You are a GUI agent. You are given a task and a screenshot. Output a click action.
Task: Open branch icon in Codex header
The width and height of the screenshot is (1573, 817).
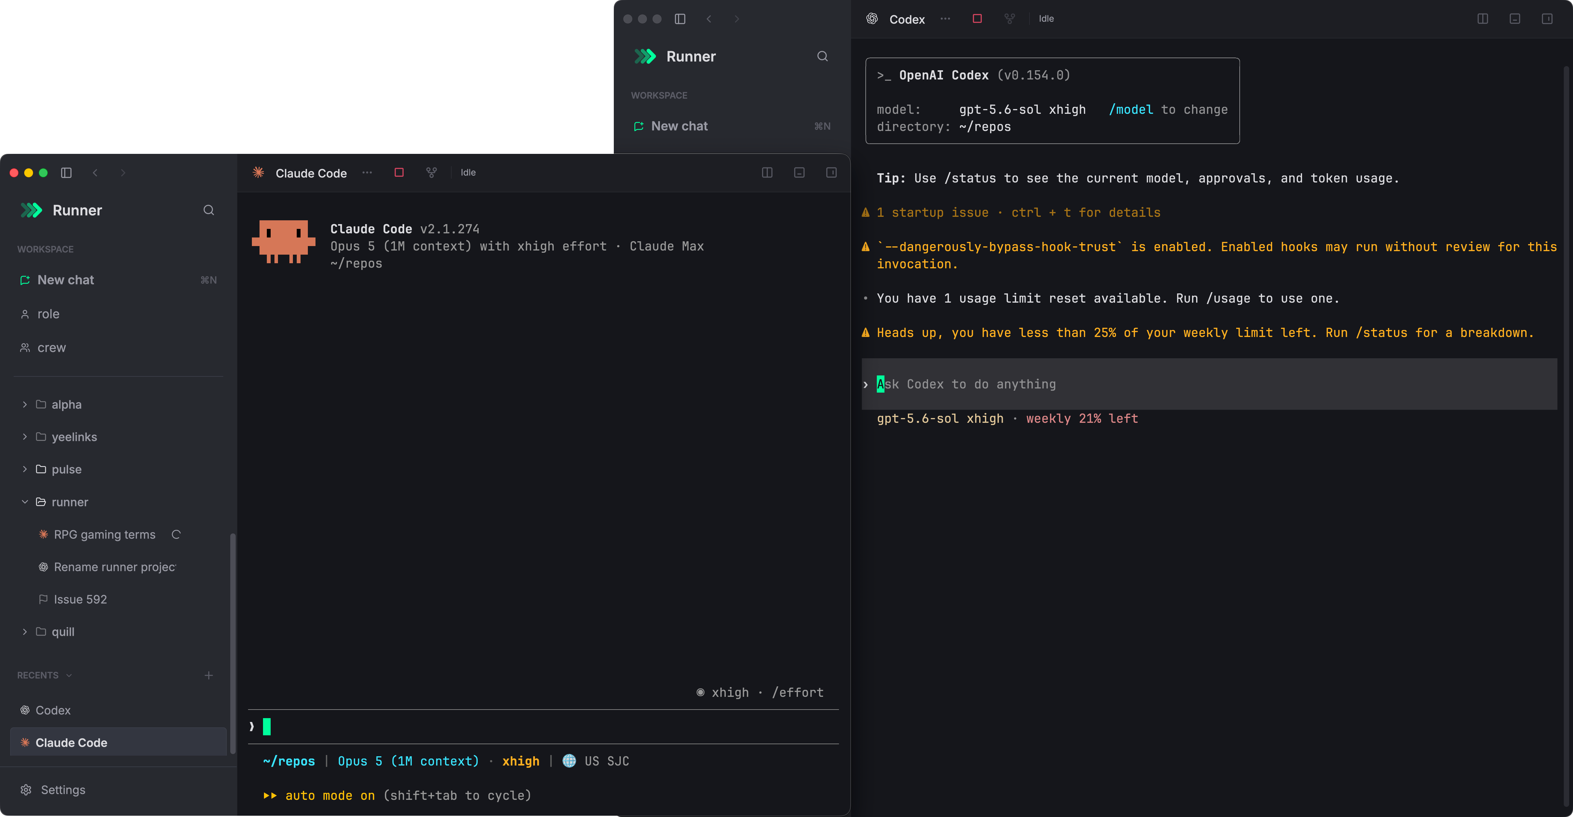tap(1010, 19)
